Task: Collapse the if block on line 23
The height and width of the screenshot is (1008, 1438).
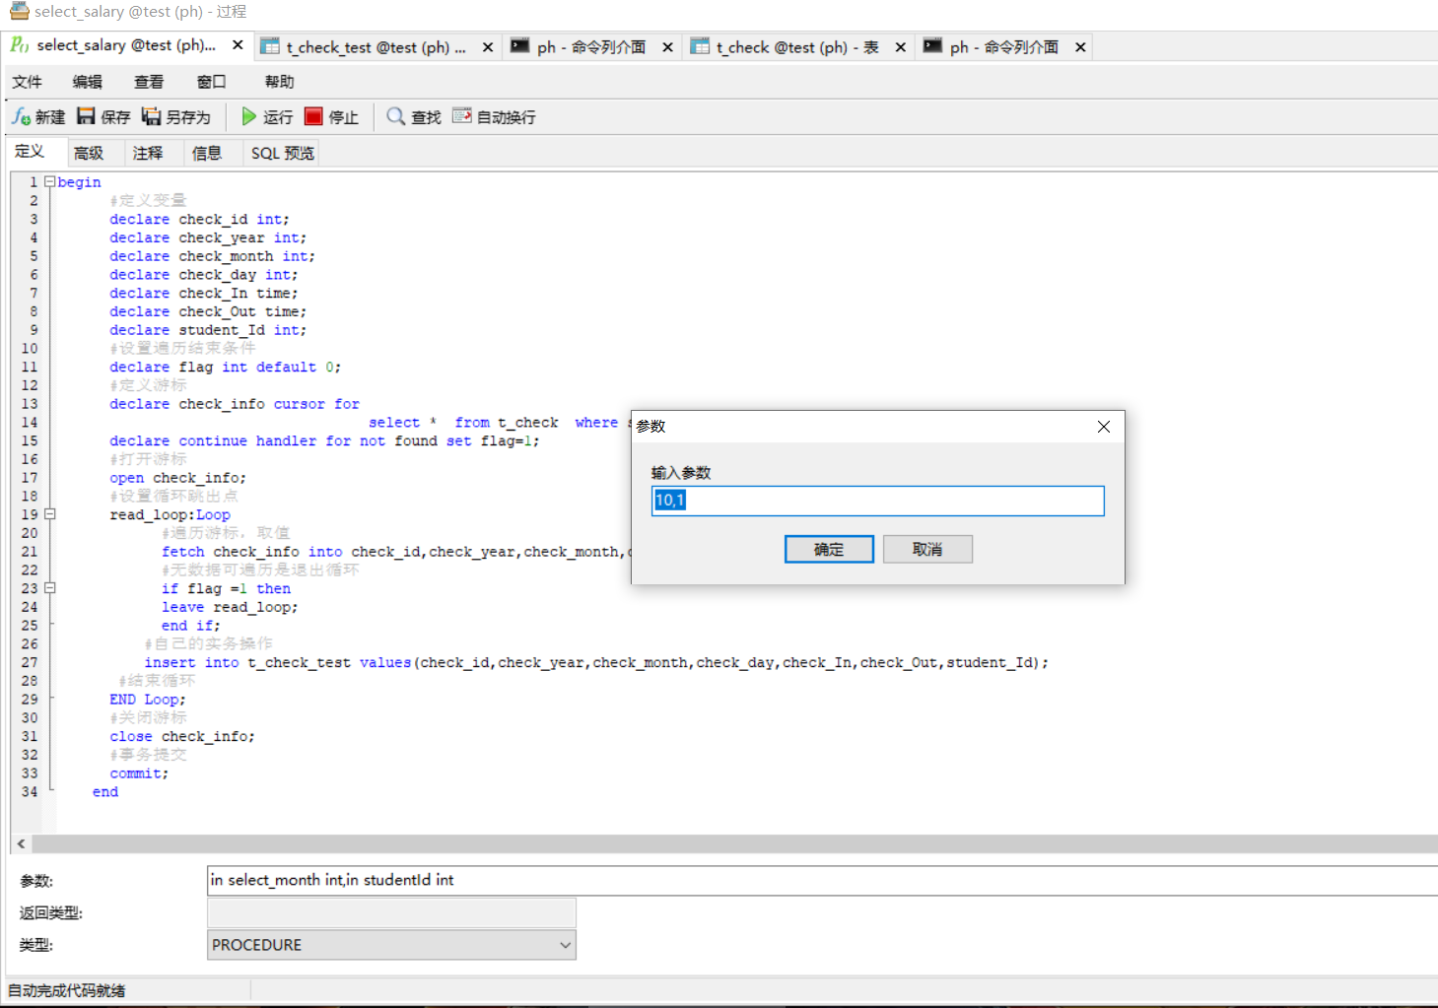Action: [49, 588]
